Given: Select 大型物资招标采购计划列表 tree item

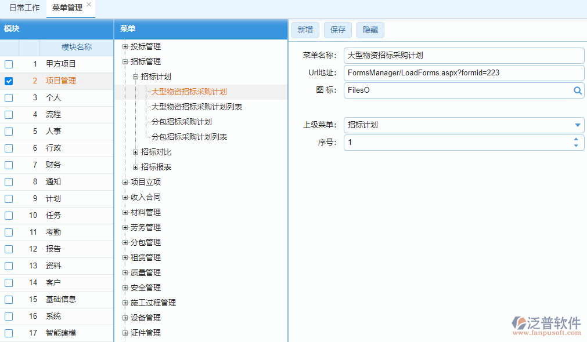Looking at the screenshot, I should coord(196,107).
